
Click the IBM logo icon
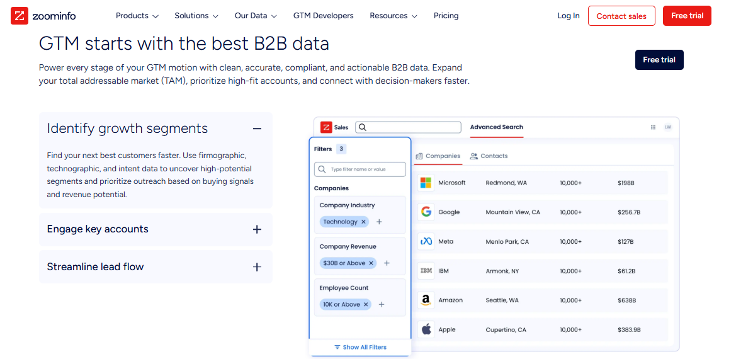tap(426, 271)
